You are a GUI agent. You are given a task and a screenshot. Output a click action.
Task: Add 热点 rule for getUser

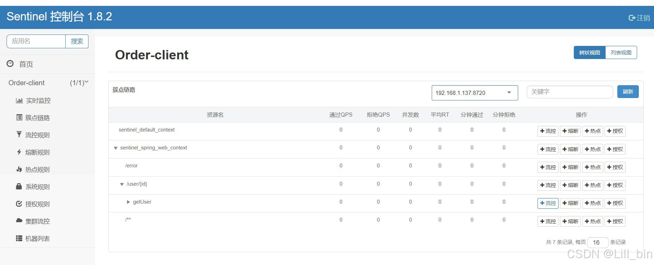[593, 203]
